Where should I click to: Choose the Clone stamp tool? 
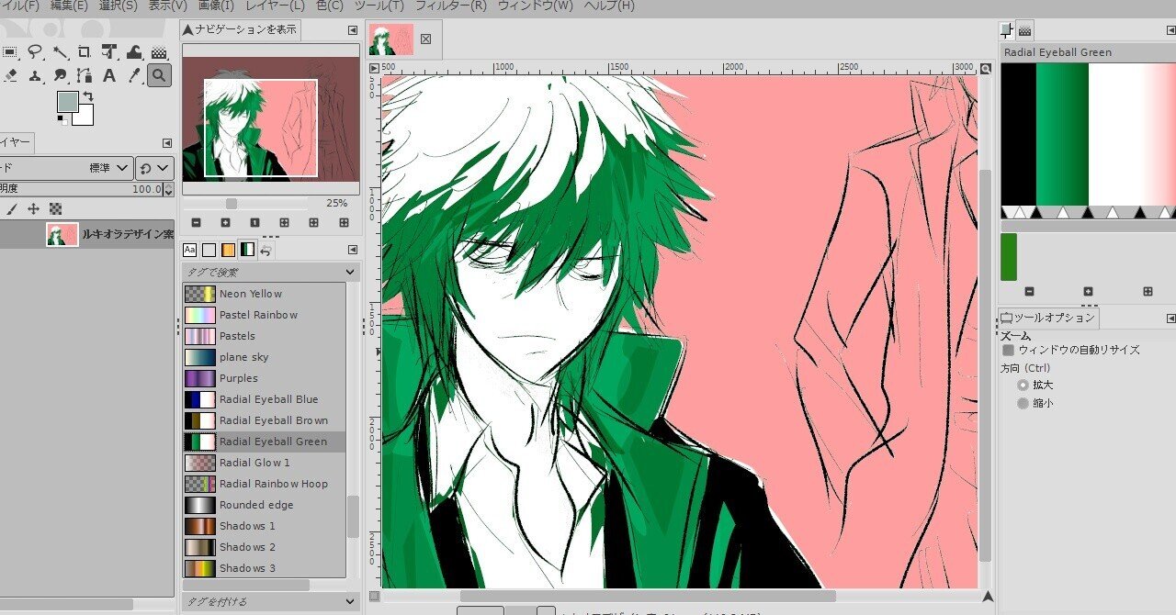35,75
